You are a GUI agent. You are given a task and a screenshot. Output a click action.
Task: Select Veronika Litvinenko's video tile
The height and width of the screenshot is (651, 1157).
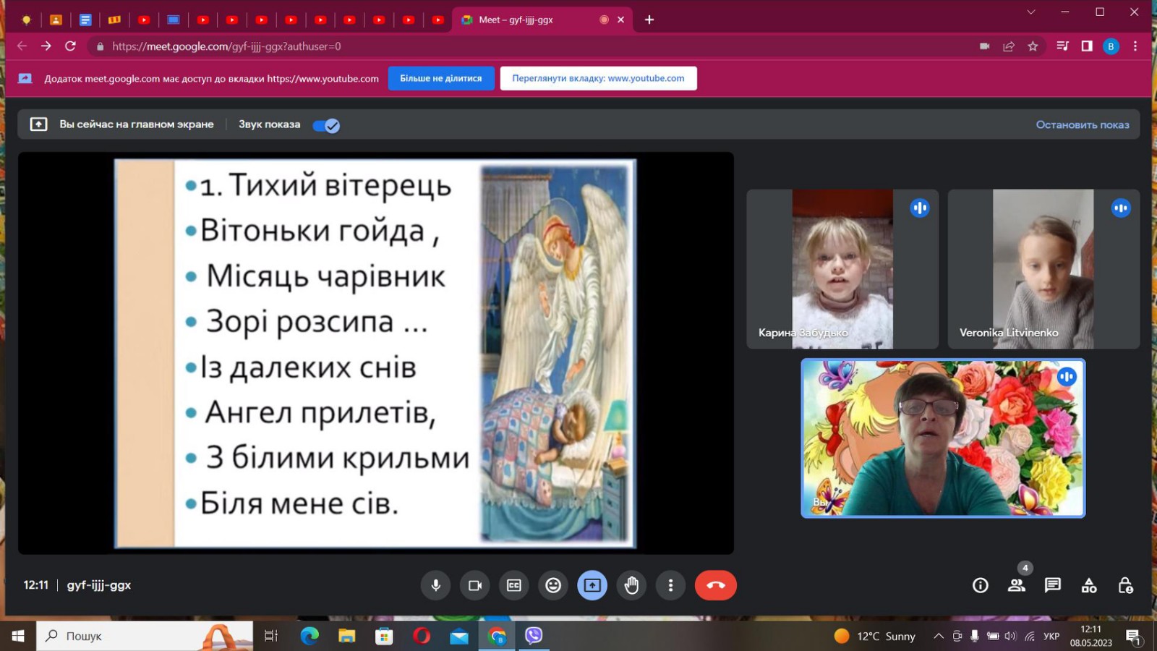[x=1043, y=269]
